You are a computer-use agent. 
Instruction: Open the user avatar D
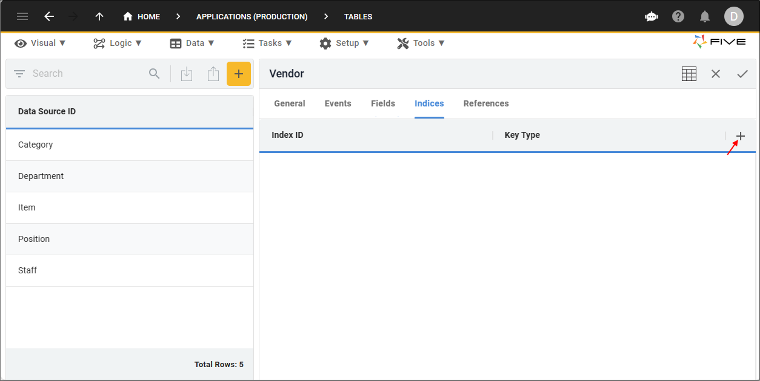tap(733, 16)
